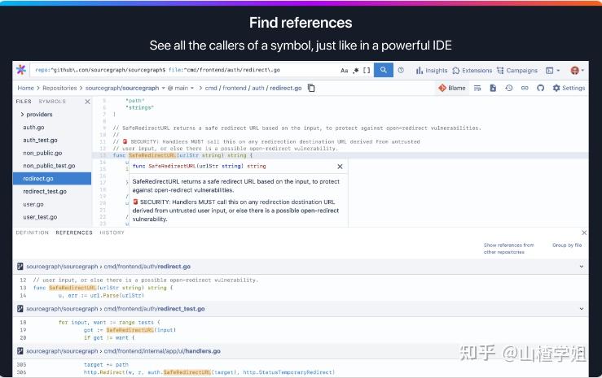
Task: Toggle Group by file option
Action: tap(567, 245)
